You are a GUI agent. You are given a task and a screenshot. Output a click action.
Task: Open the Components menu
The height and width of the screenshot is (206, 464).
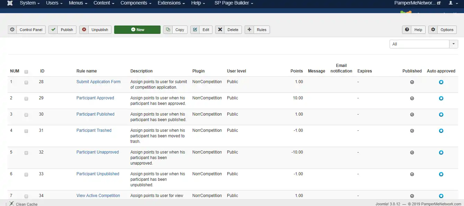pos(136,3)
